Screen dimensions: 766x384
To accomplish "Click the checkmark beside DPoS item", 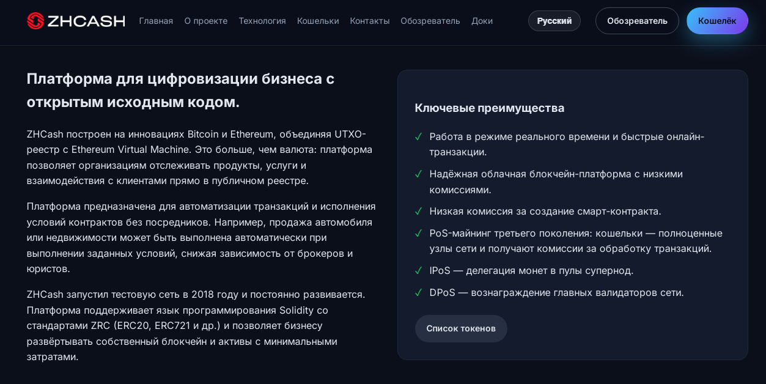I will click(x=419, y=293).
